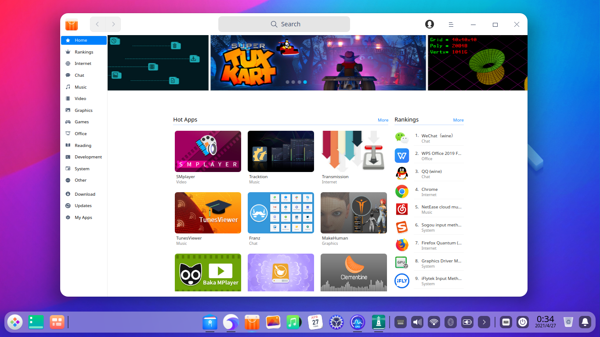The width and height of the screenshot is (600, 337).
Task: Open the Music category in sidebar
Action: 84,87
